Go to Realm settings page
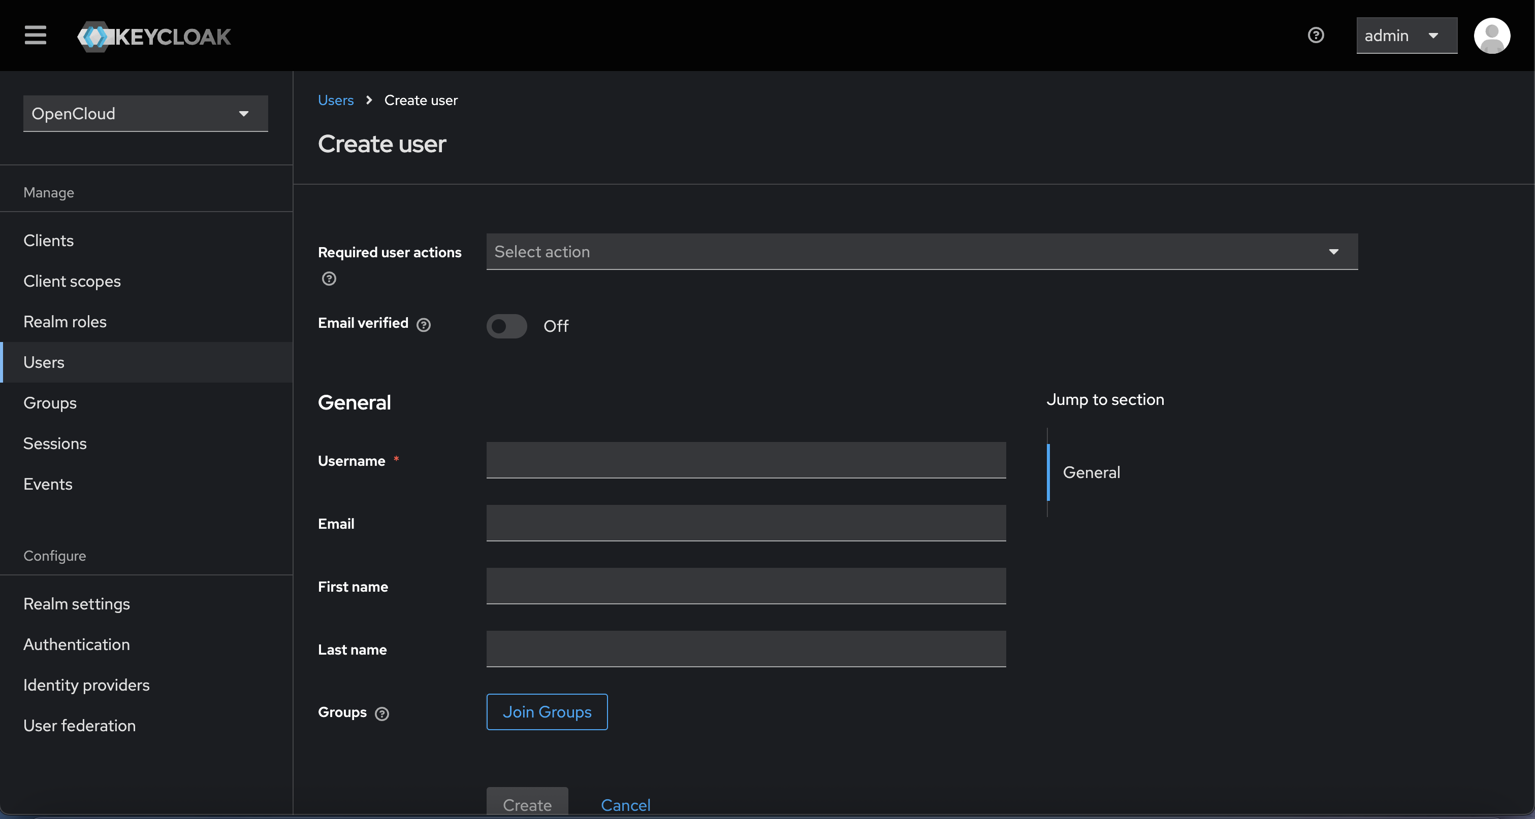Viewport: 1535px width, 819px height. pos(76,603)
